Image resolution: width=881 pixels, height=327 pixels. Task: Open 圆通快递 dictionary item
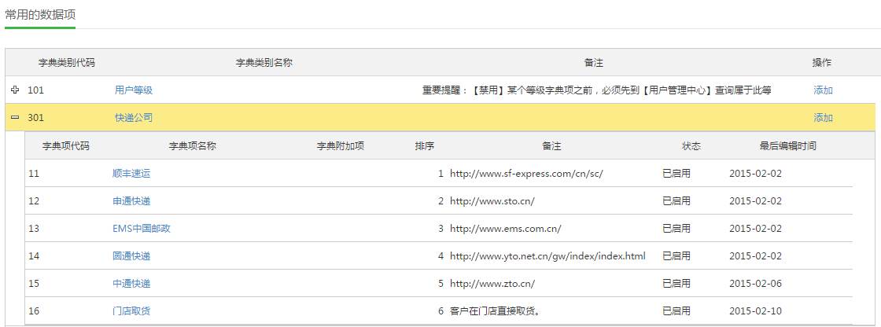coord(131,255)
